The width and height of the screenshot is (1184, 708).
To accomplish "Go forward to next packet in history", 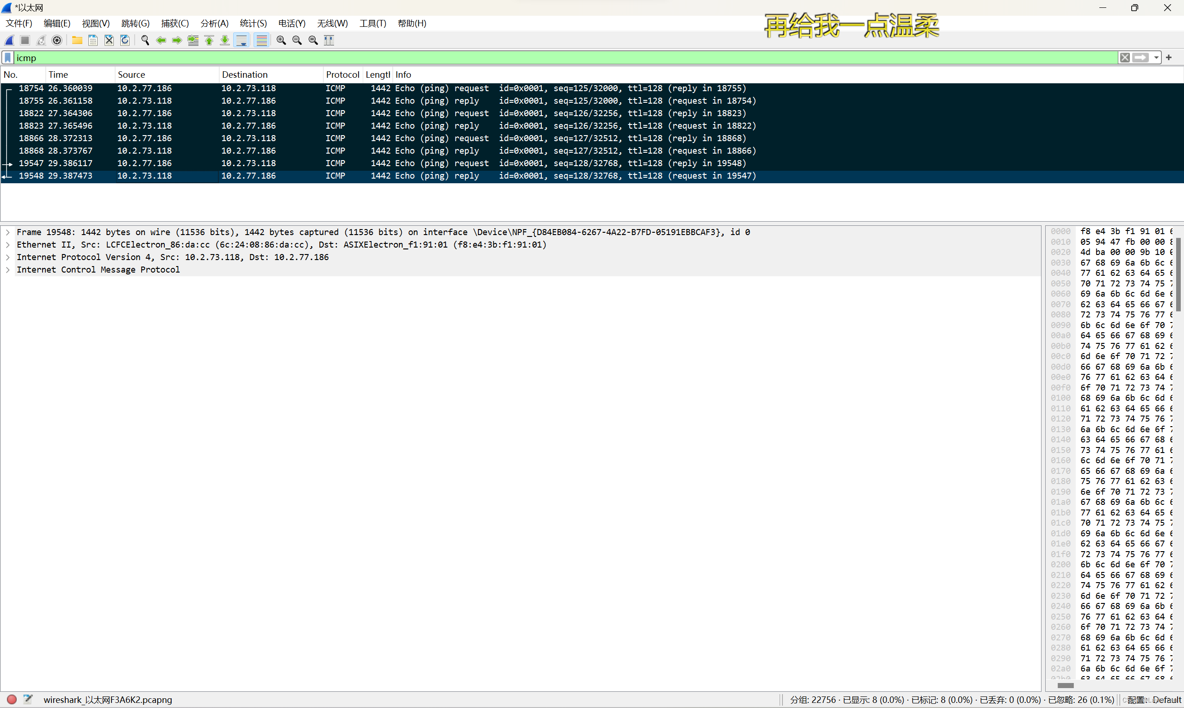I will [177, 41].
